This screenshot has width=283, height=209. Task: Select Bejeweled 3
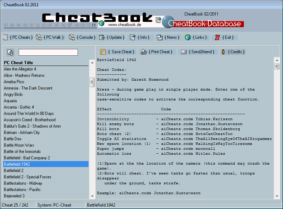click(46, 196)
